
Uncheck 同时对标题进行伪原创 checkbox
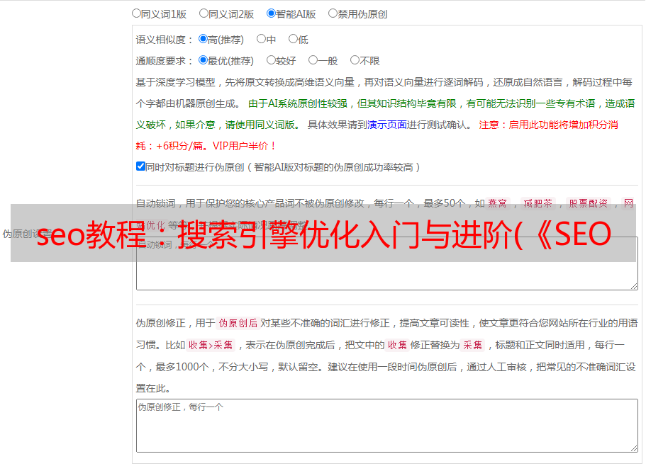140,166
